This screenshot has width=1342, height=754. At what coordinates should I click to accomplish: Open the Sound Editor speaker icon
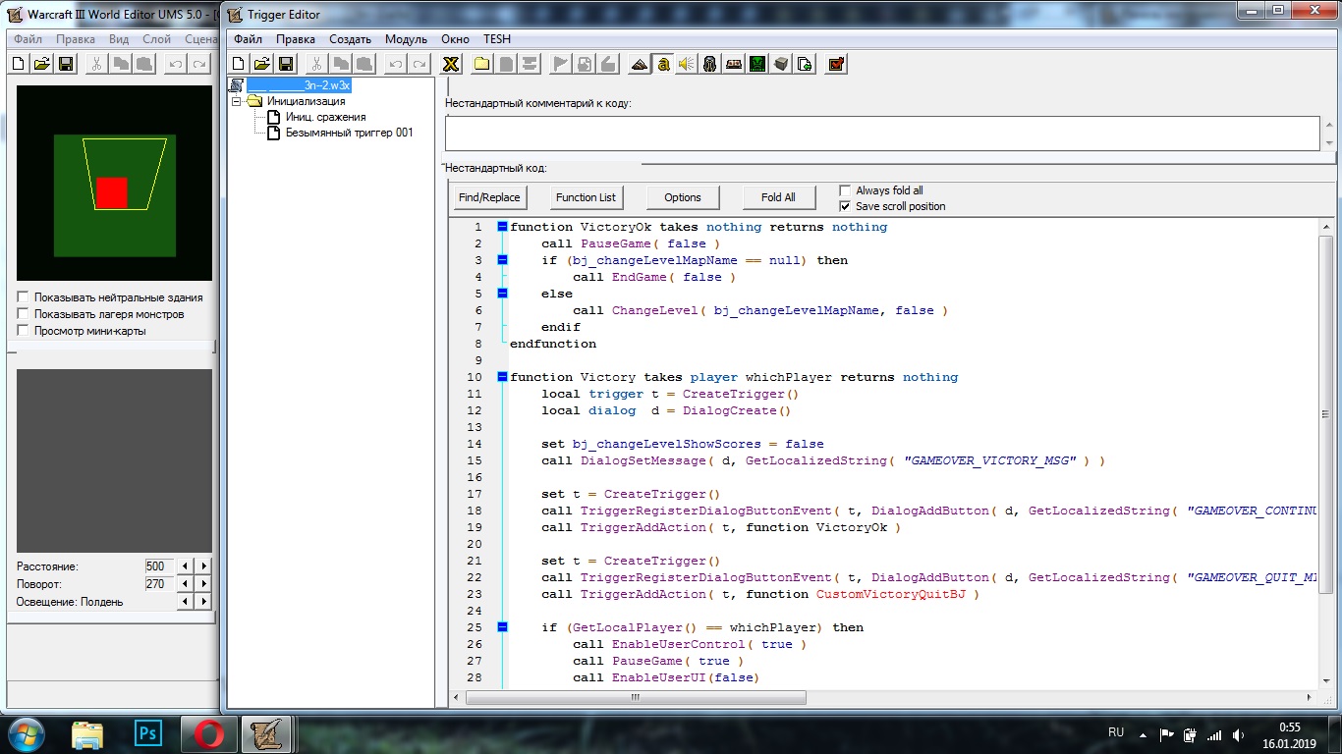coord(686,64)
